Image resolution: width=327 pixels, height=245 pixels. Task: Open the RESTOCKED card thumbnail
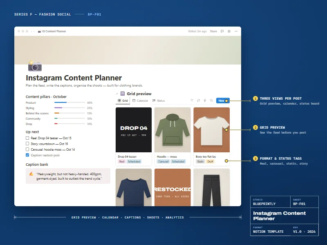coord(172,187)
